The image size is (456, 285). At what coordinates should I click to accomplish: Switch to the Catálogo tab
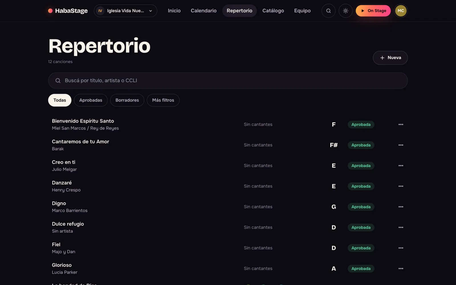tap(273, 11)
